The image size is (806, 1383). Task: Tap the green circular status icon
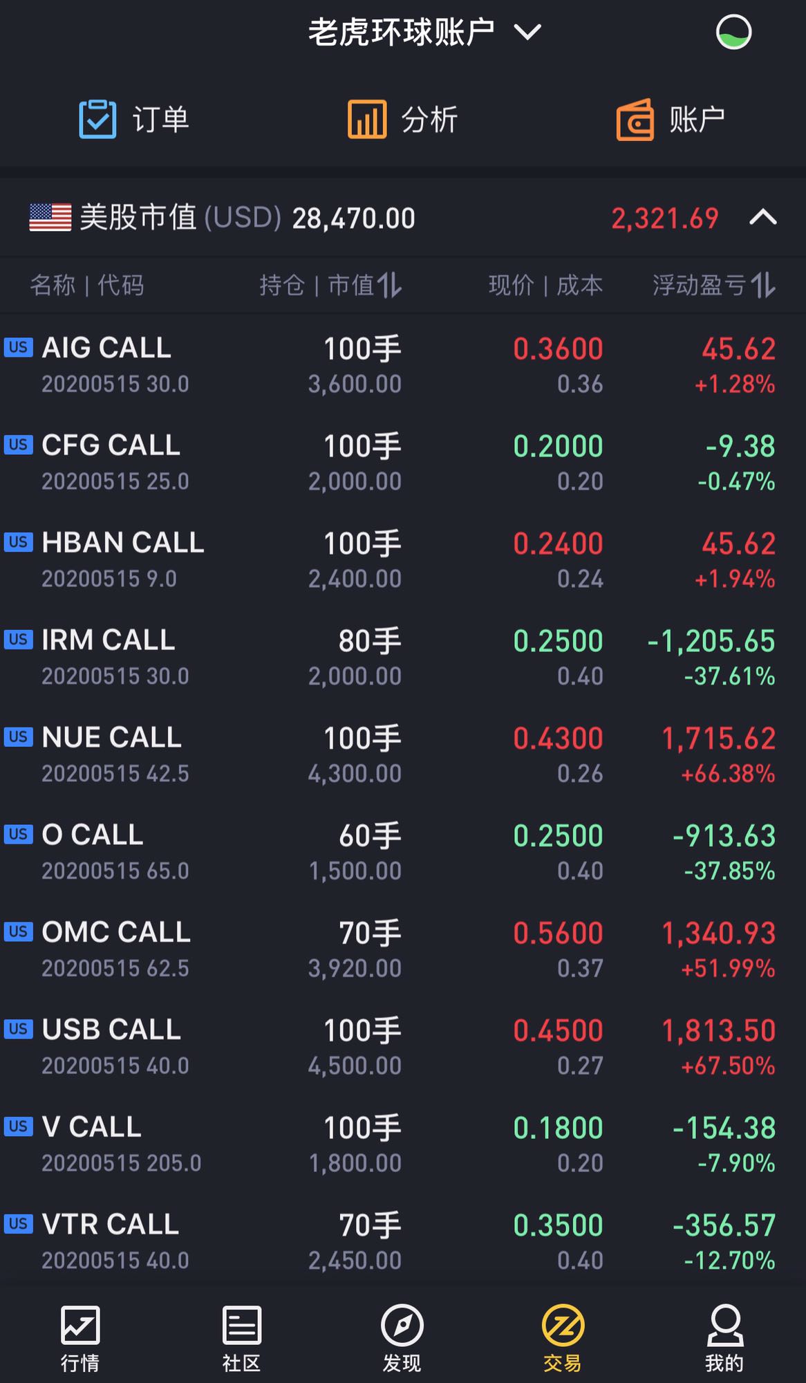coord(733,33)
